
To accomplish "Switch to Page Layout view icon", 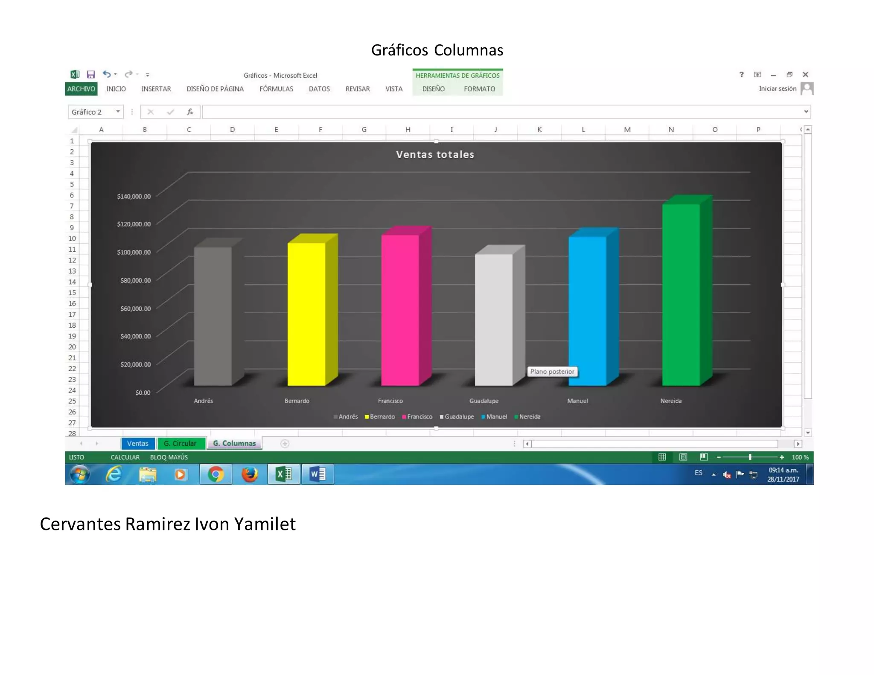I will point(683,457).
